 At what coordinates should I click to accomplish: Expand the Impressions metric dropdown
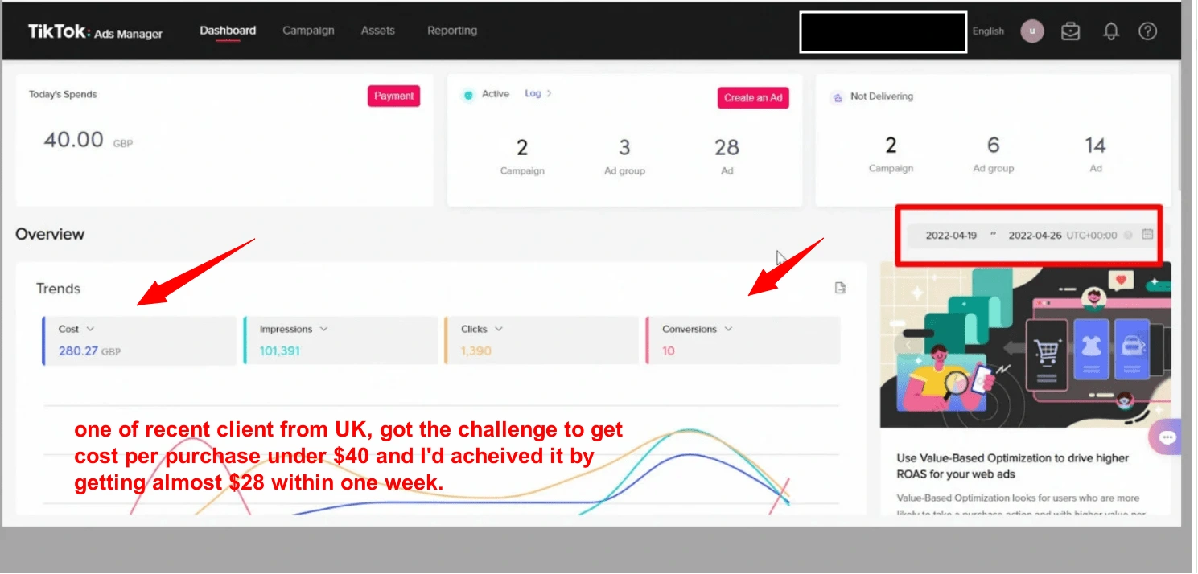[x=323, y=329]
